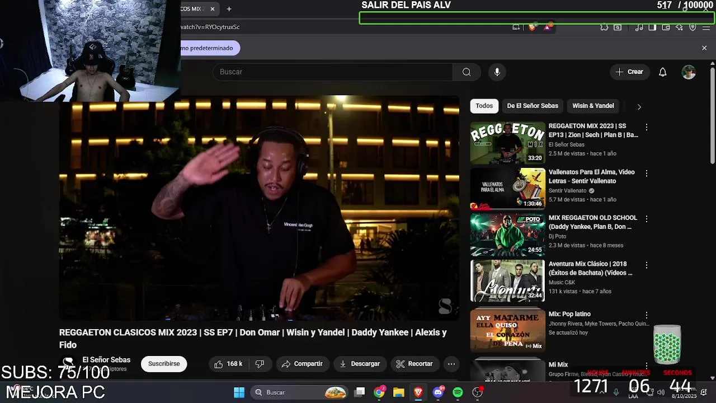Open more actions ellipsis under the video
Viewport: 716px width, 403px height.
pyautogui.click(x=451, y=364)
